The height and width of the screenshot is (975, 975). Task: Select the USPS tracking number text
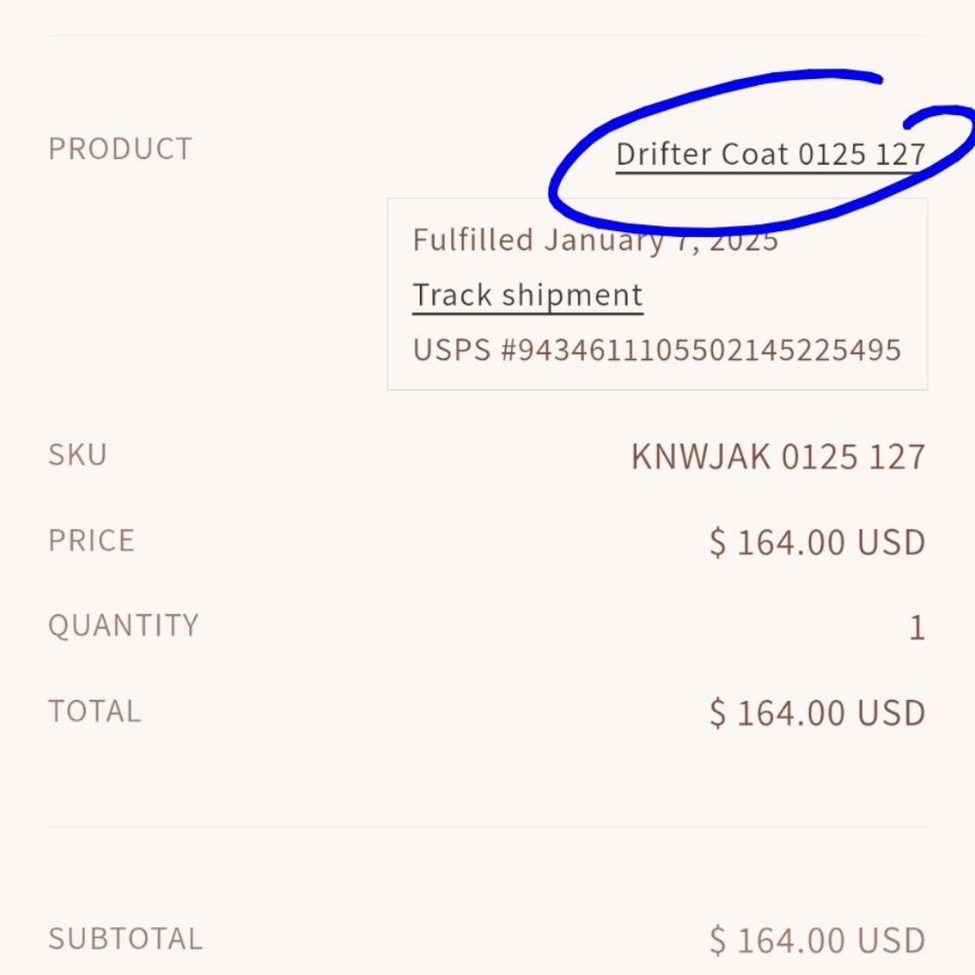click(x=656, y=350)
